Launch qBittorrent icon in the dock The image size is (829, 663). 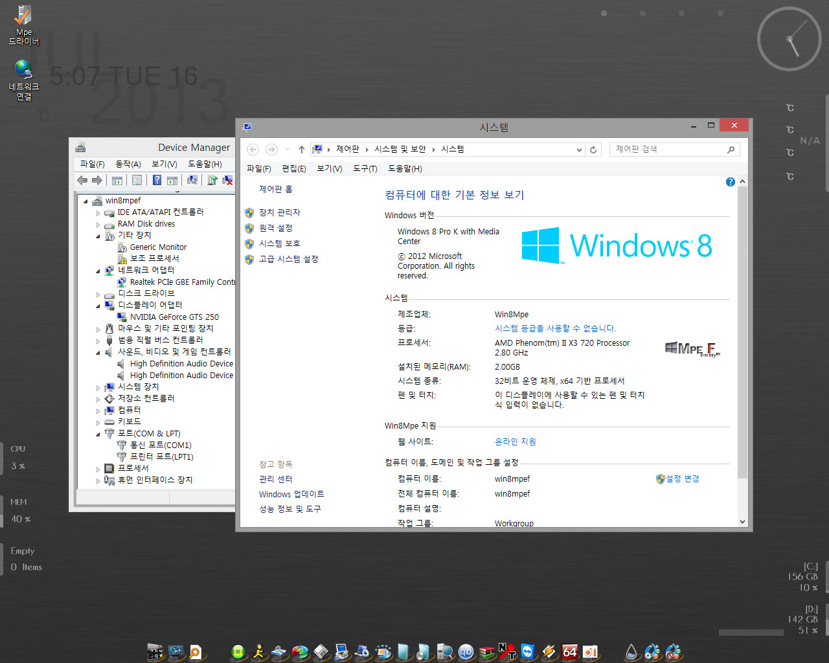pyautogui.click(x=466, y=651)
